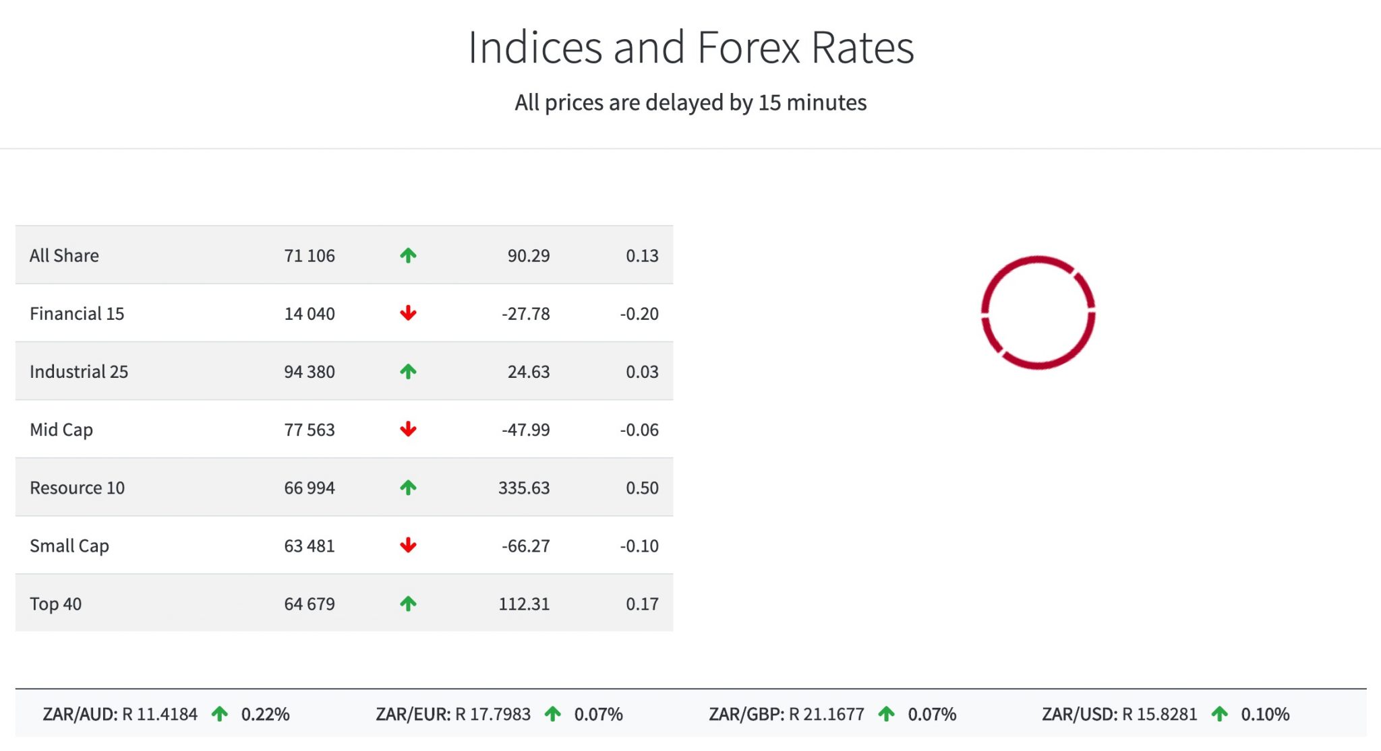Click the loading spinner circle
Viewport: 1381px width, 751px height.
(x=1038, y=312)
